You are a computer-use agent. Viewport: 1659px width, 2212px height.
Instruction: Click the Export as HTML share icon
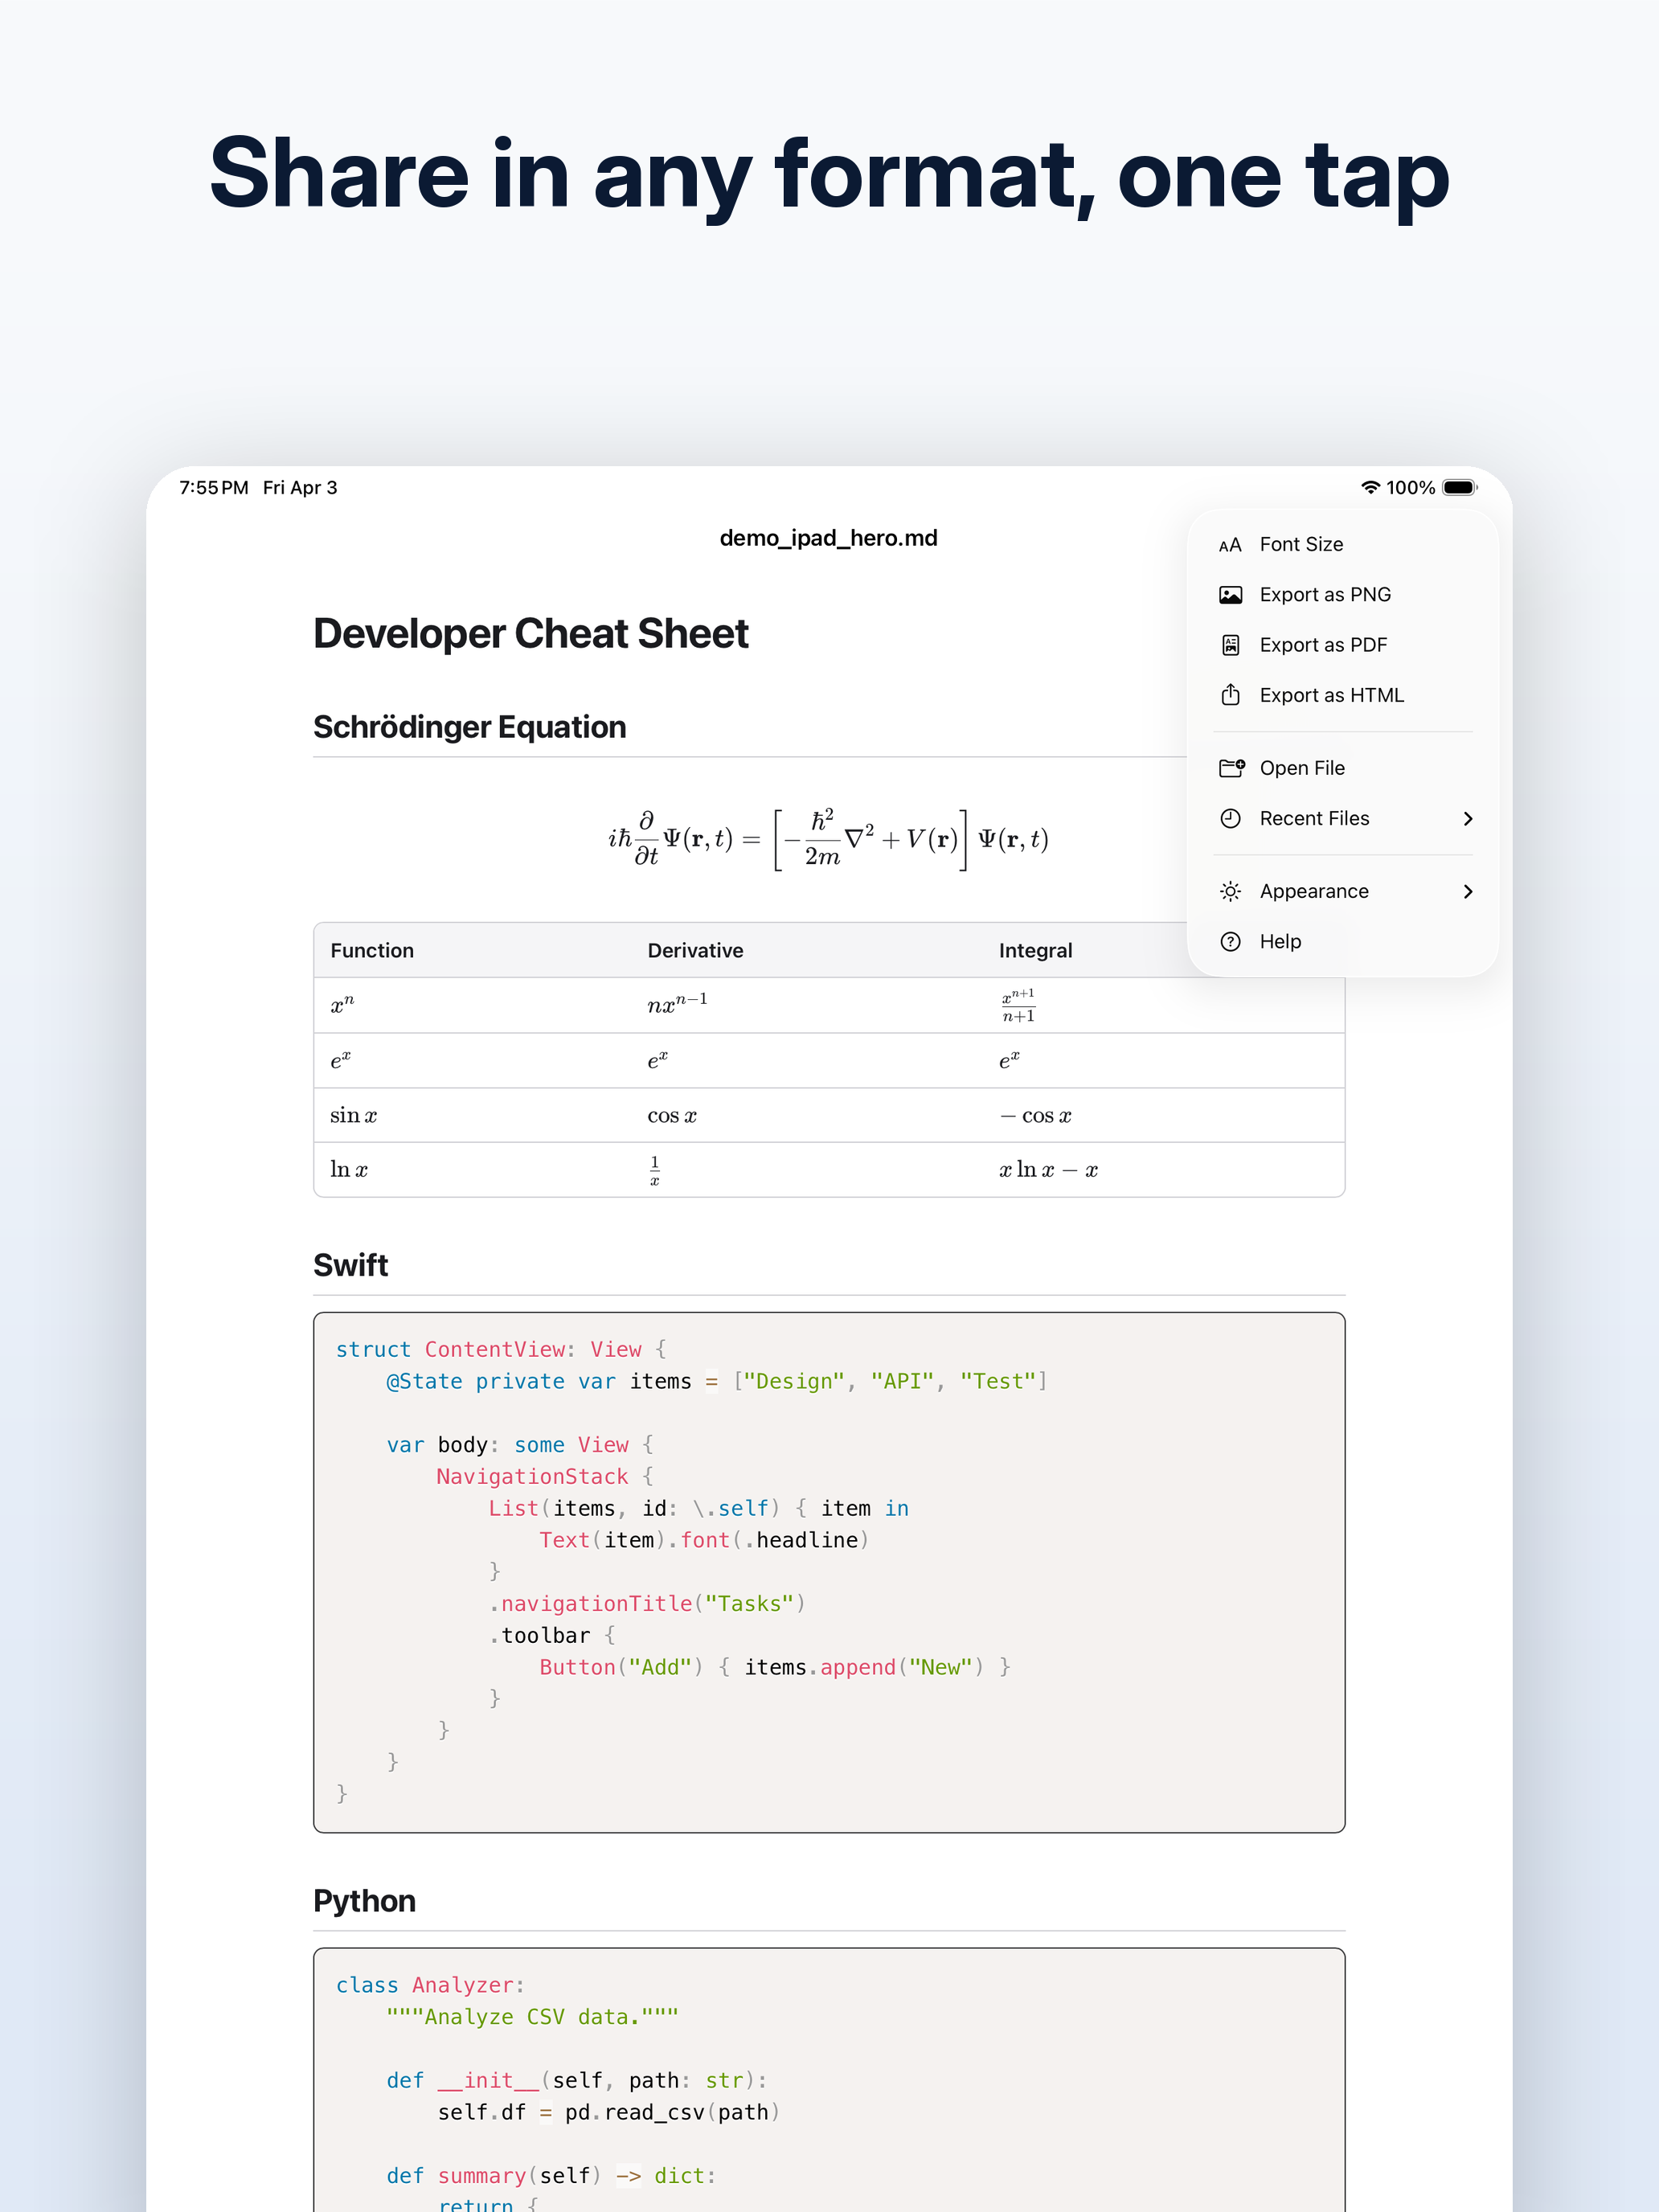pos(1230,694)
